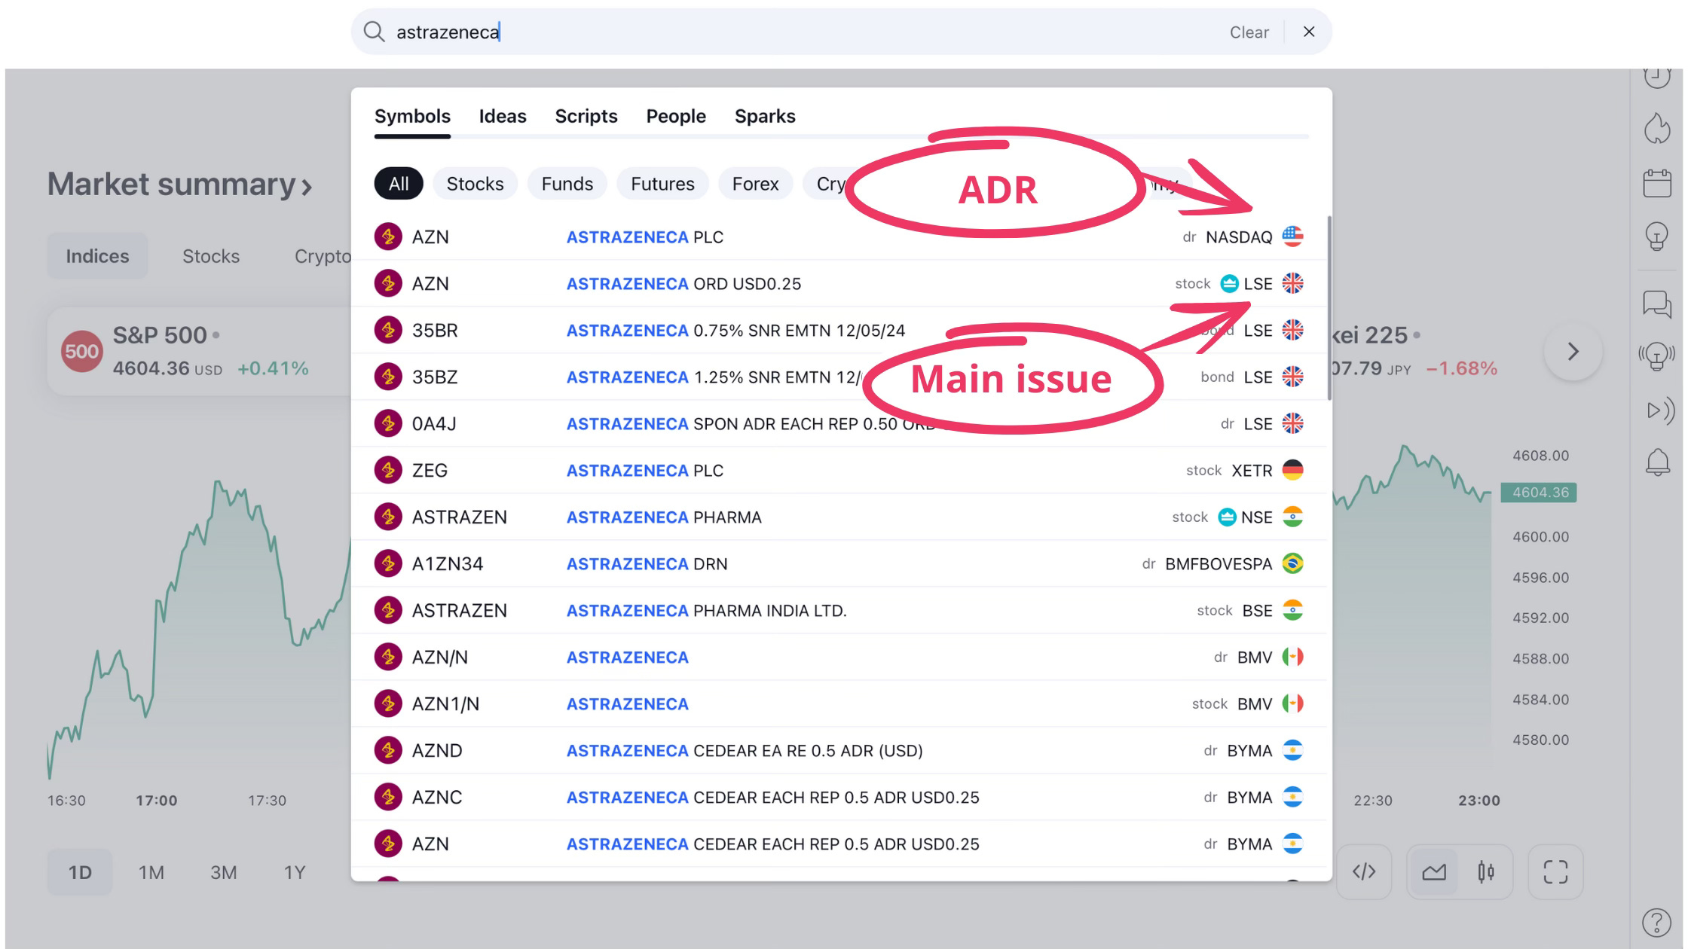Click German flag on ZEG row
Viewport: 1688px width, 949px height.
coord(1292,470)
